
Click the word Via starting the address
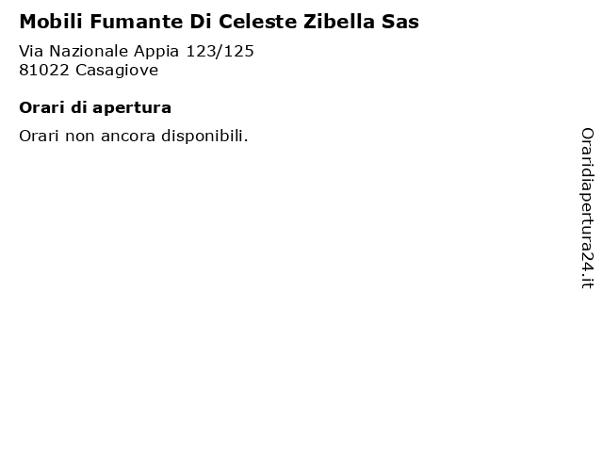(31, 51)
